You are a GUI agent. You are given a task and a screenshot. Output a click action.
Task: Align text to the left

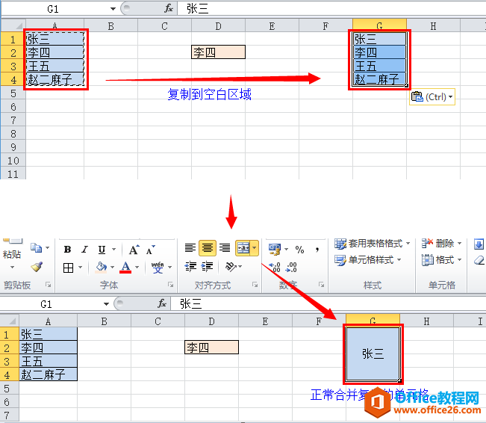pyautogui.click(x=190, y=248)
